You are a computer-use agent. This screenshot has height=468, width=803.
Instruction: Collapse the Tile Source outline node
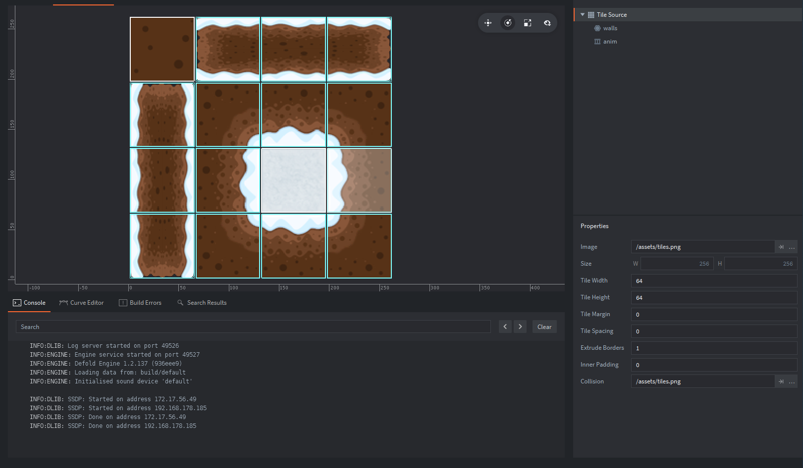pyautogui.click(x=583, y=15)
